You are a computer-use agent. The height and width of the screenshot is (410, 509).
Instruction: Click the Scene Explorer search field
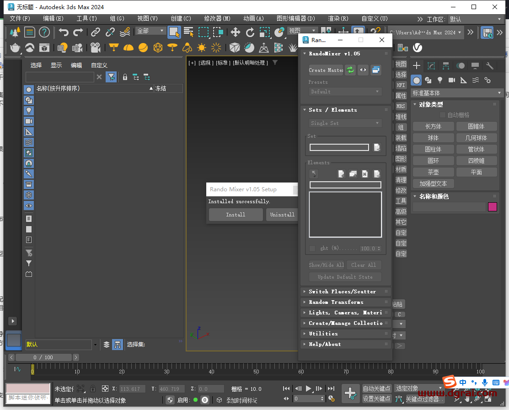(60, 77)
